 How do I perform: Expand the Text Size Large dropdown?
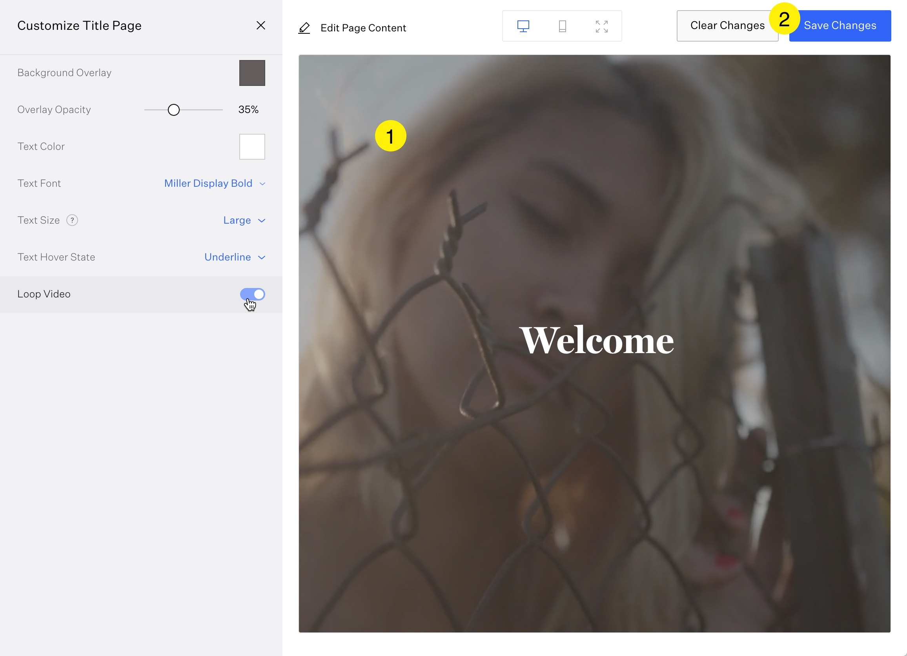[244, 220]
